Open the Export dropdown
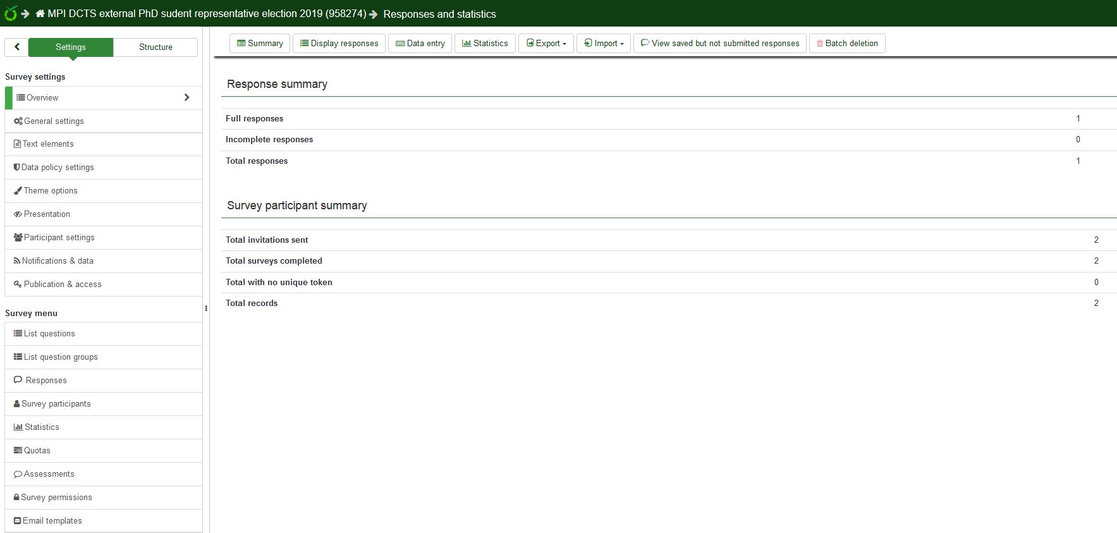 click(x=546, y=44)
